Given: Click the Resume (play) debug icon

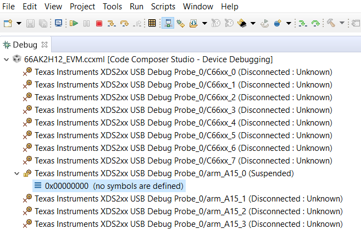Looking at the screenshot, I should [73, 23].
